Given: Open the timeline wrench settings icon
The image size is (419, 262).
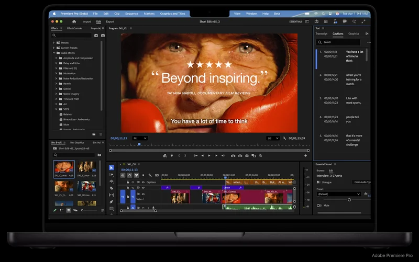Looking at the screenshot, I should tap(150, 175).
